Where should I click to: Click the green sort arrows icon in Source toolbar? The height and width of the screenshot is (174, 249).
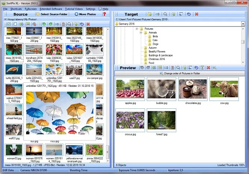pos(22,24)
